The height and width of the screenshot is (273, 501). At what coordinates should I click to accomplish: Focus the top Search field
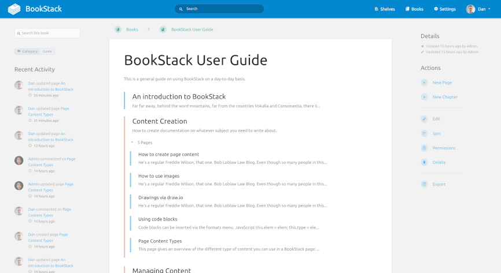(x=219, y=9)
